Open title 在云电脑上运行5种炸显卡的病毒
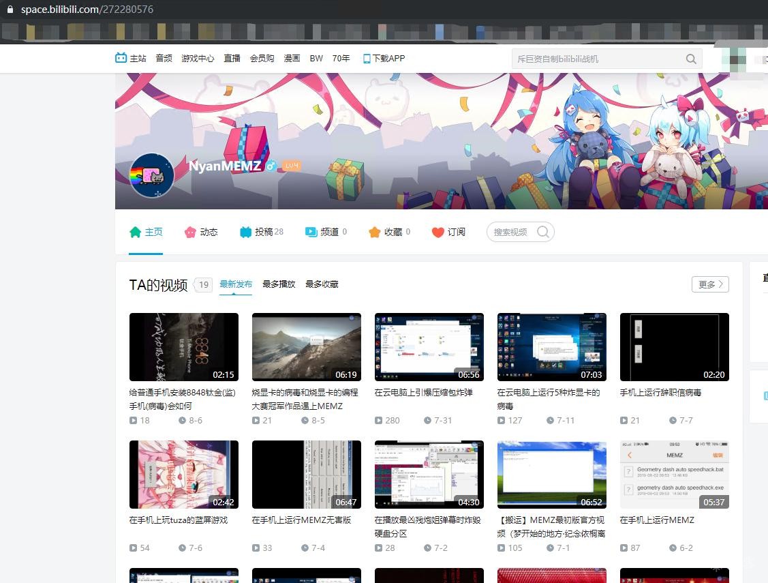The image size is (768, 583). [549, 400]
